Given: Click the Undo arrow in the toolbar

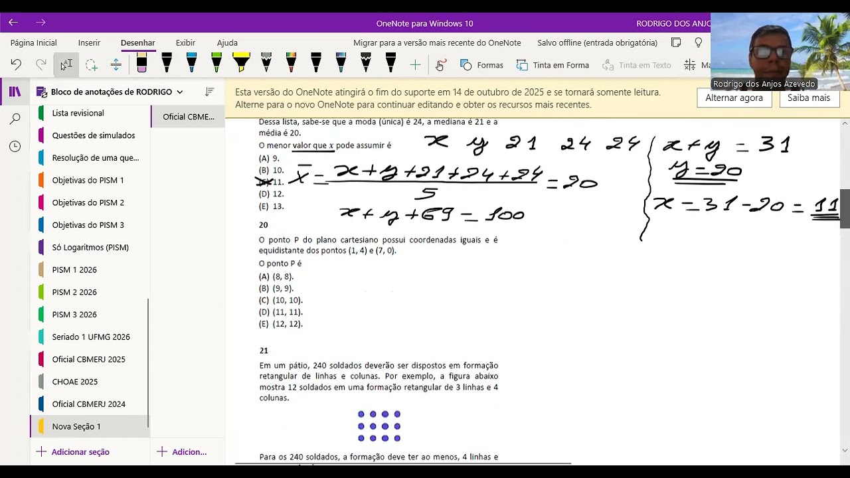Looking at the screenshot, I should coord(16,64).
